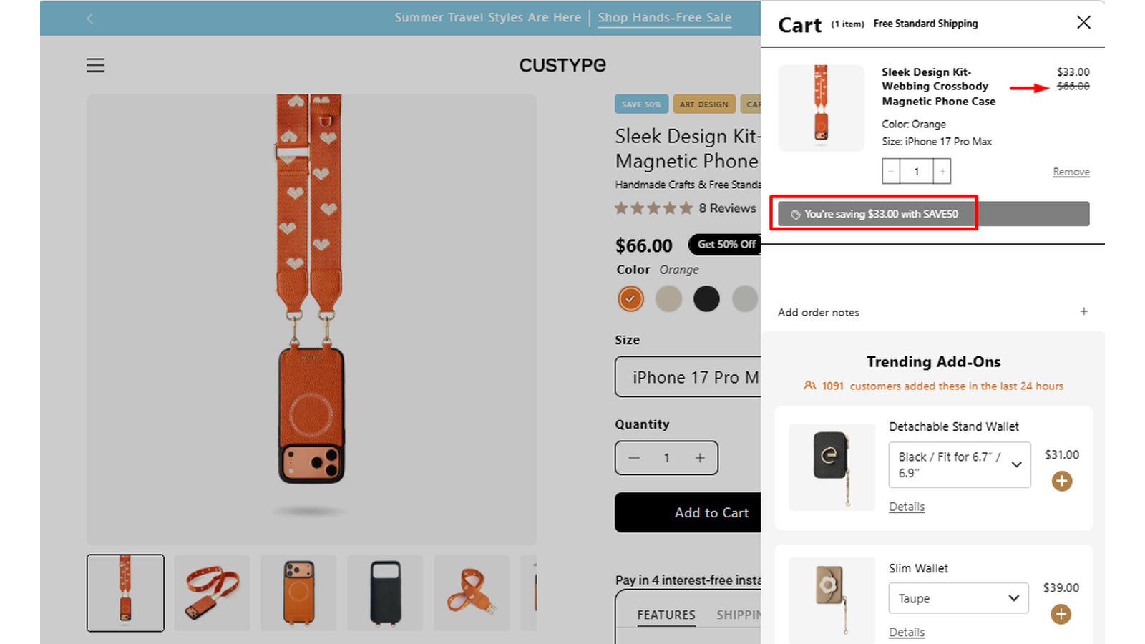Image resolution: width=1145 pixels, height=644 pixels.
Task: Select fourth thumbnail of black case
Action: point(385,593)
